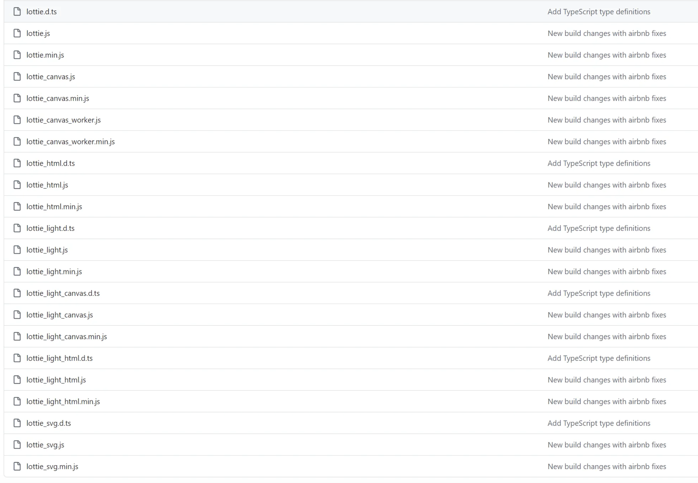The height and width of the screenshot is (483, 698).
Task: Open lottie_light.js file
Action: 47,250
